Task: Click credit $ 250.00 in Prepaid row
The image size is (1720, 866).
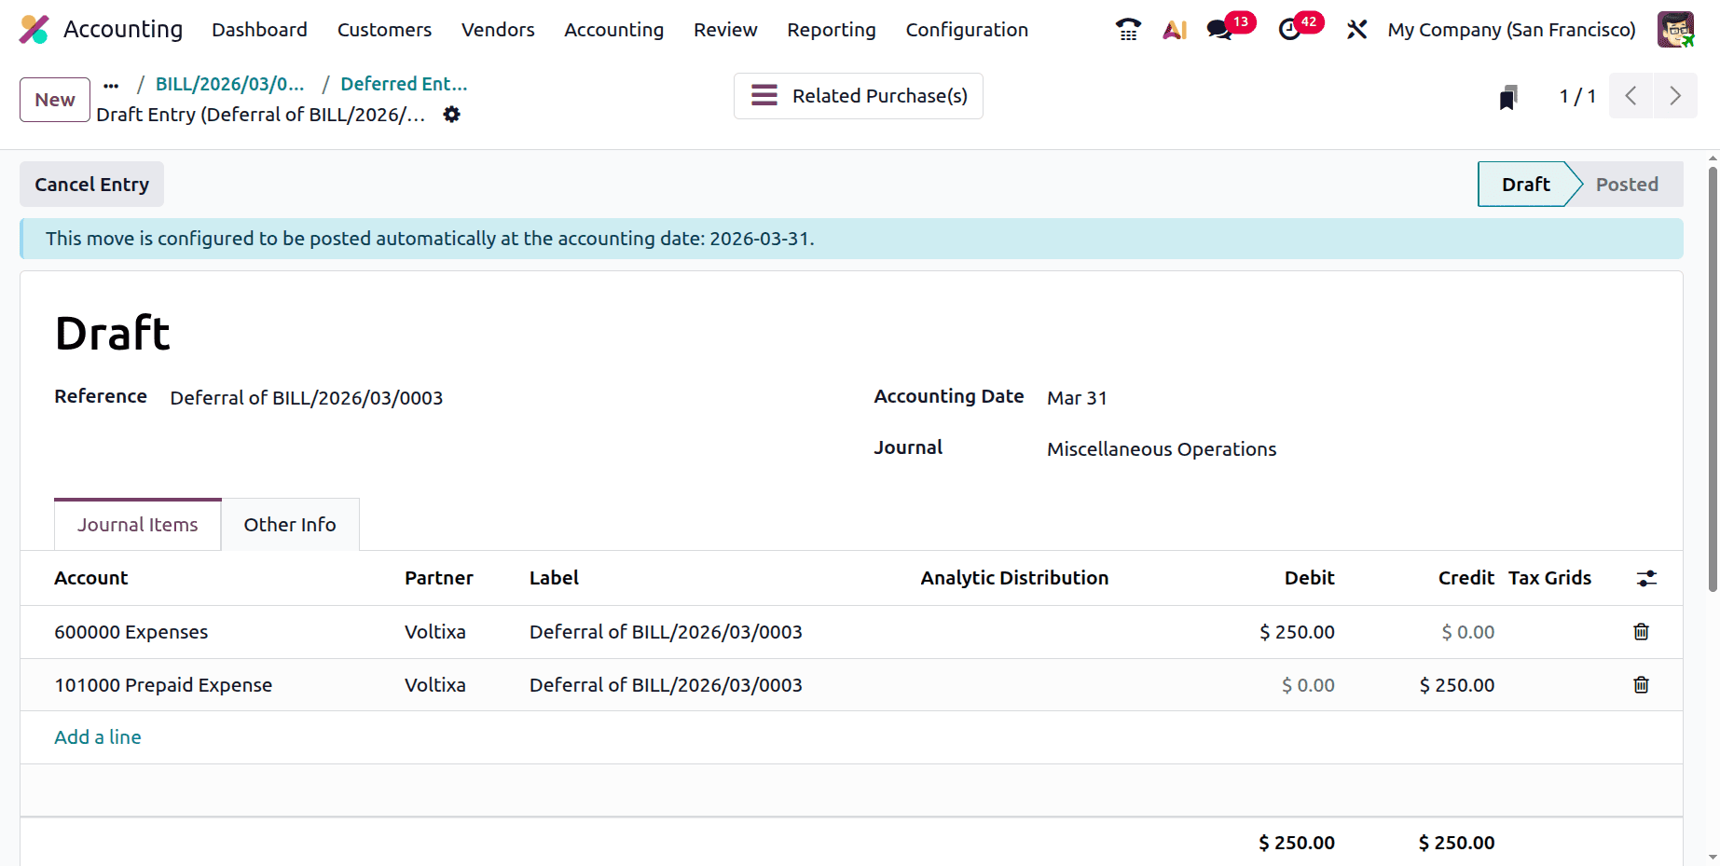Action: 1456,685
